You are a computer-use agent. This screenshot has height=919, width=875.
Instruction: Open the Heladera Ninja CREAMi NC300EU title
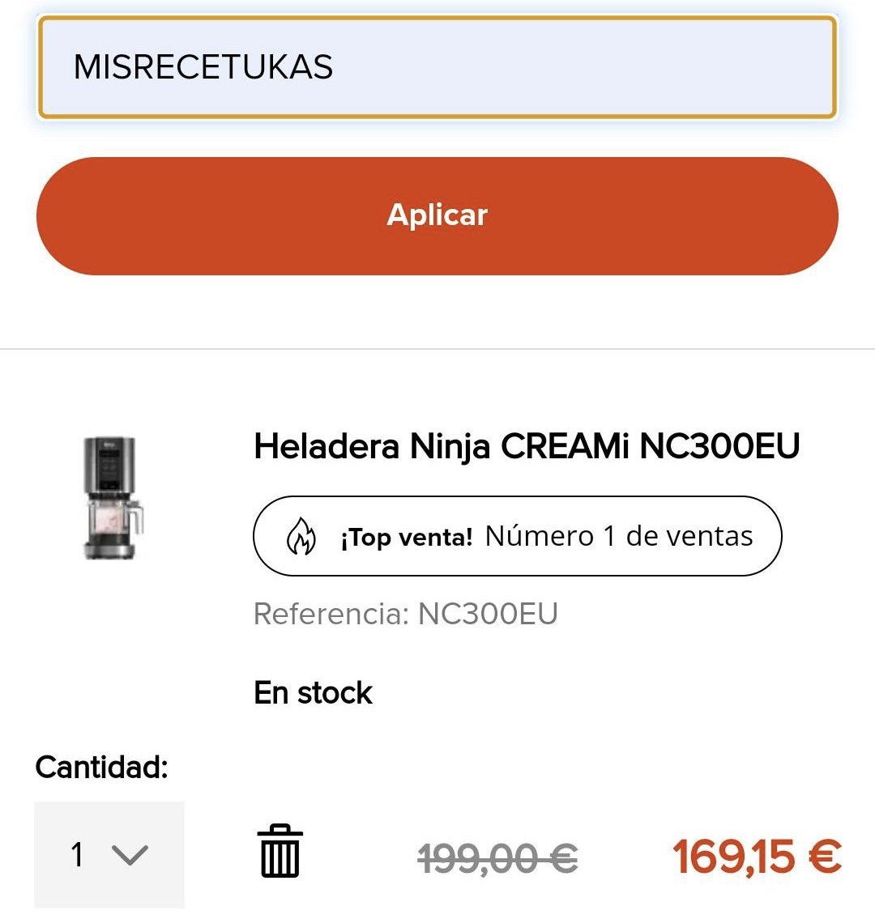coord(527,446)
